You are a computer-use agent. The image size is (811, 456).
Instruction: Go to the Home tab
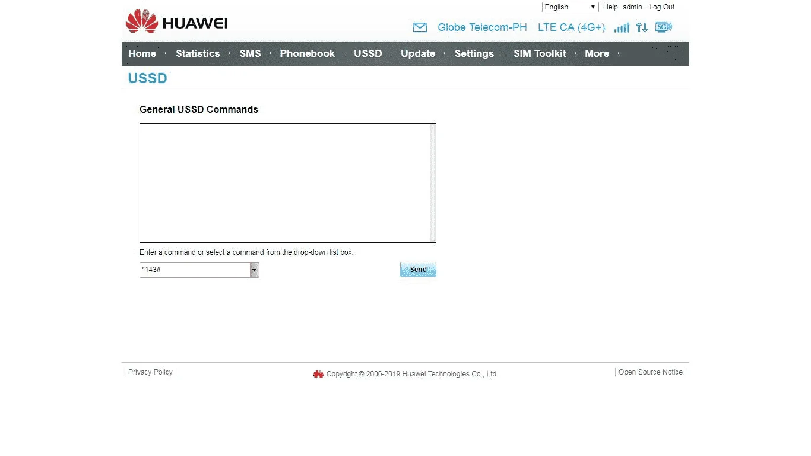(x=142, y=53)
